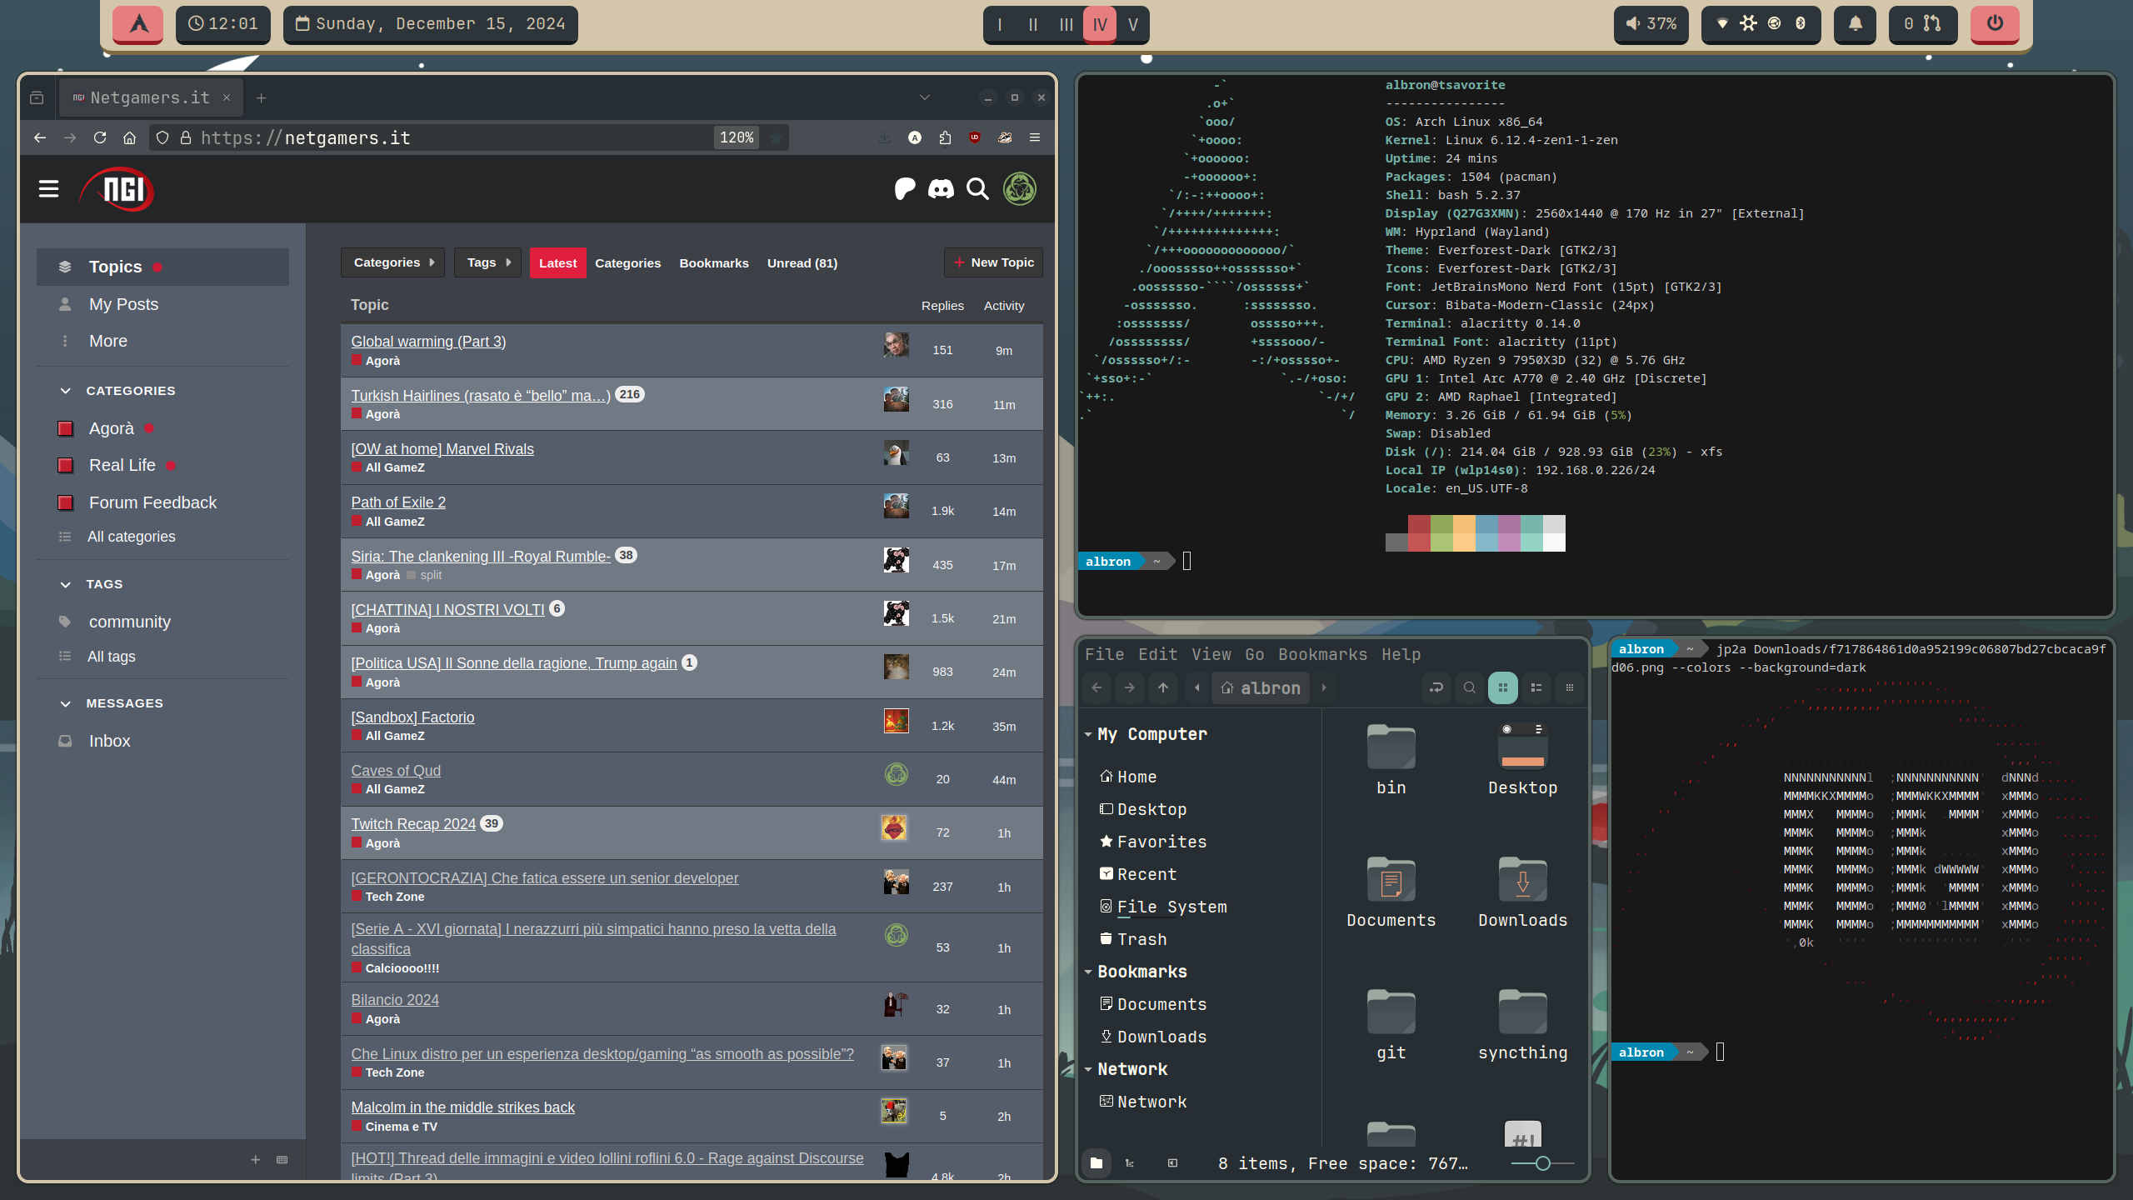The image size is (2133, 1200).
Task: Click the NGI forum logo
Action: (117, 189)
